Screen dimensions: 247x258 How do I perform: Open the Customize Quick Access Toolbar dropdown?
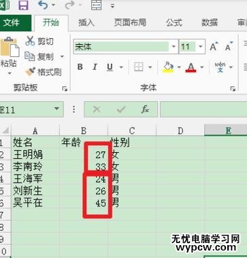112,6
